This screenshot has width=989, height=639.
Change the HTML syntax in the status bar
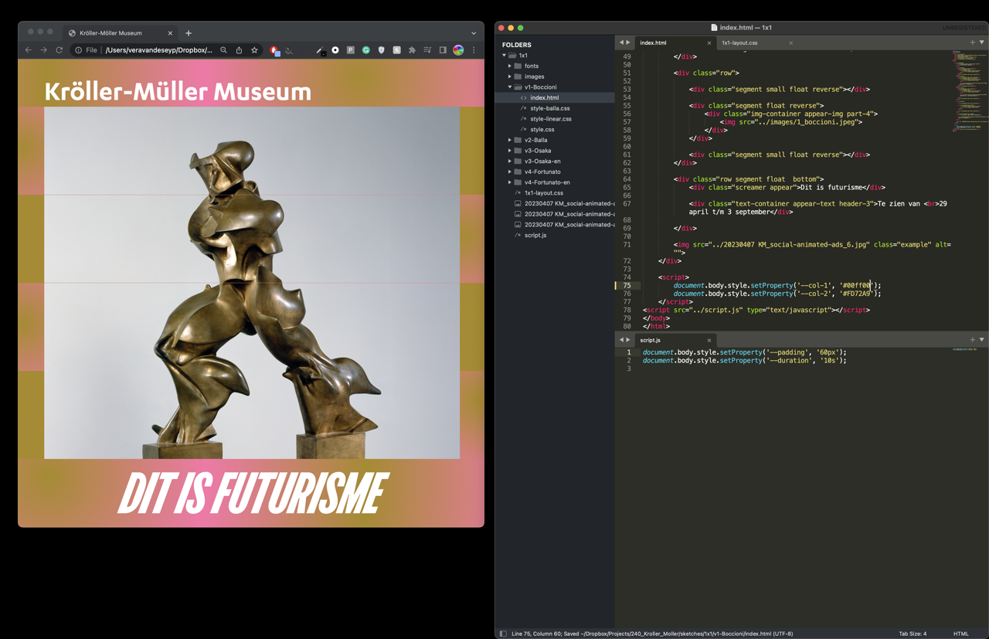960,634
